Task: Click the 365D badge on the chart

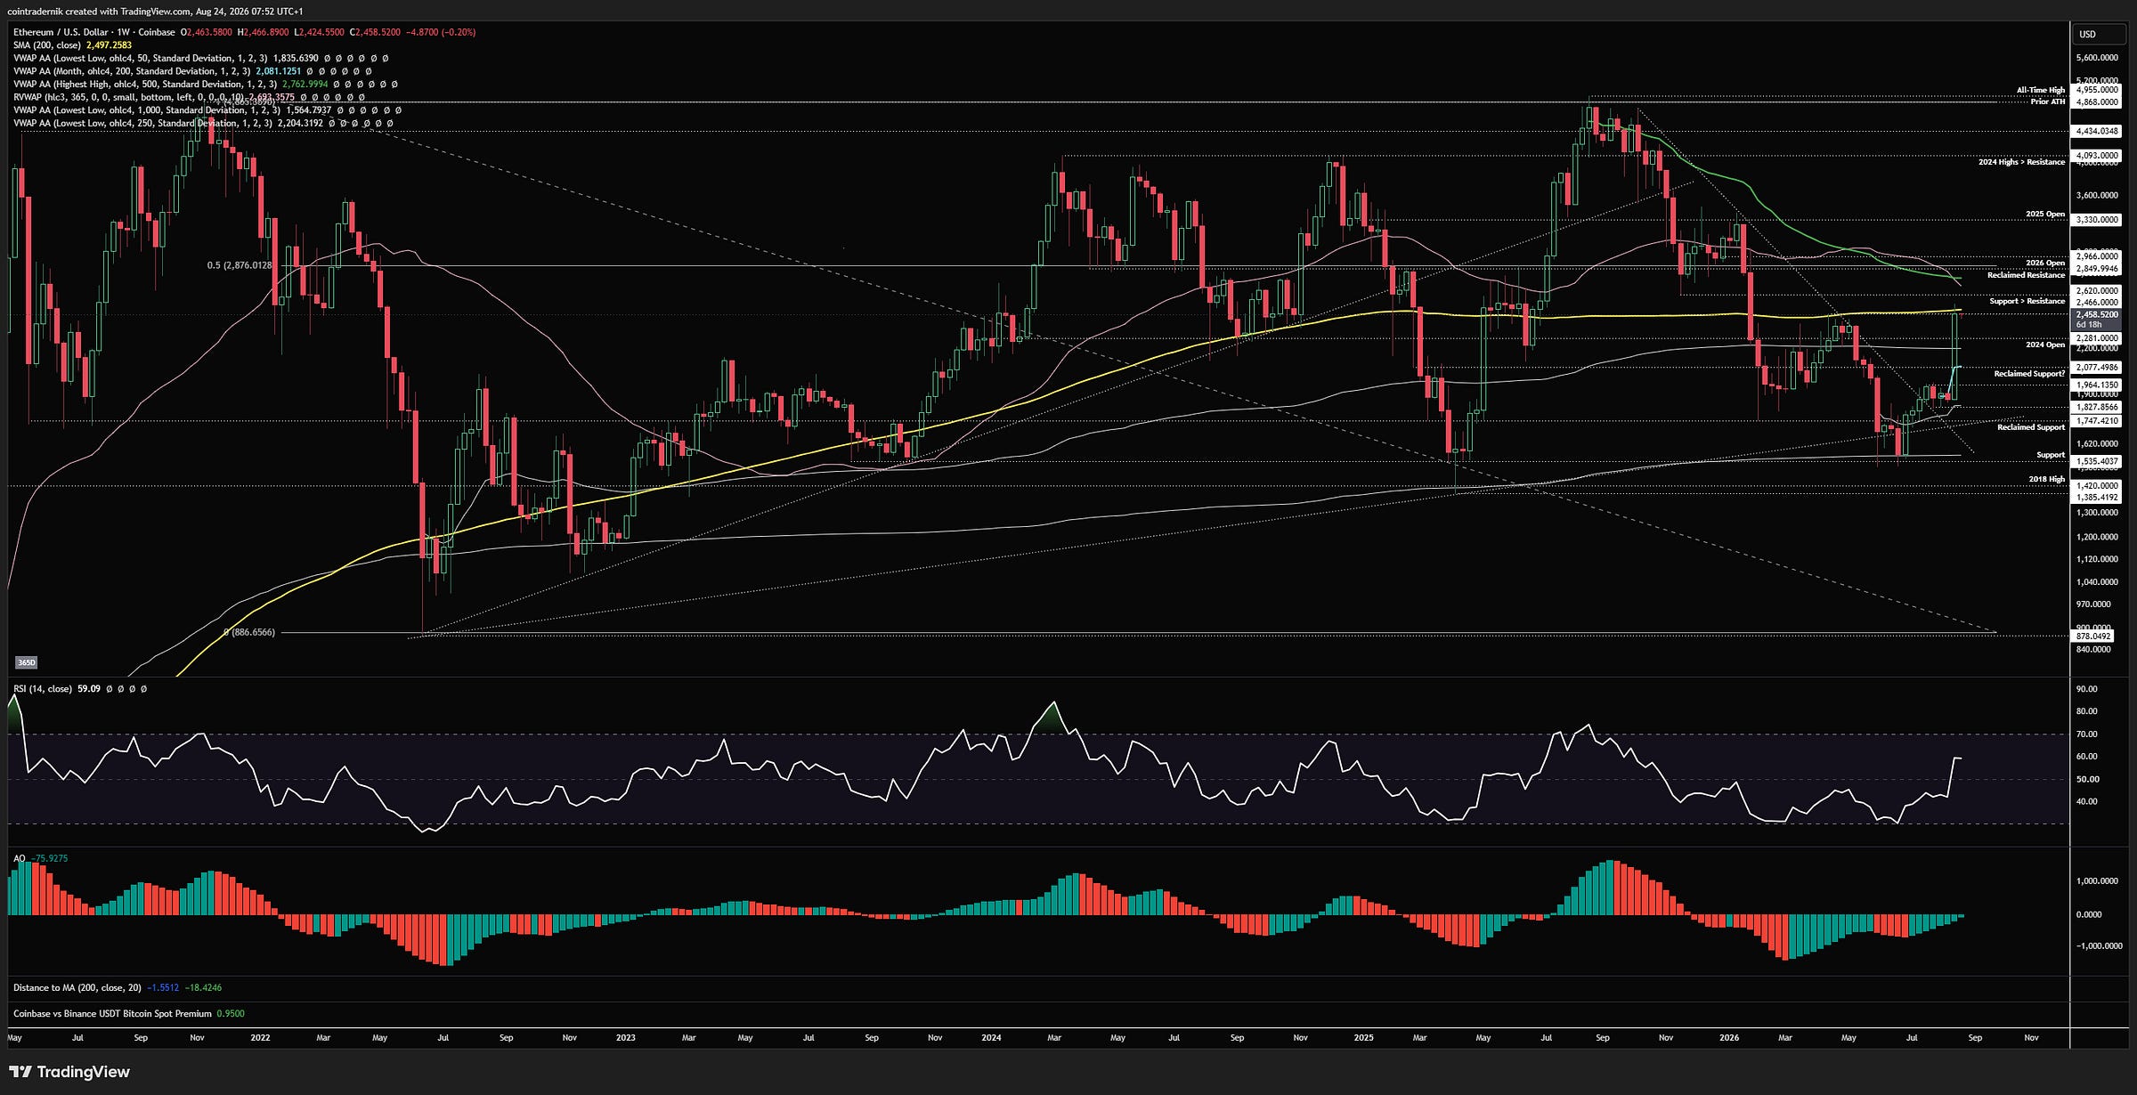Action: point(27,662)
